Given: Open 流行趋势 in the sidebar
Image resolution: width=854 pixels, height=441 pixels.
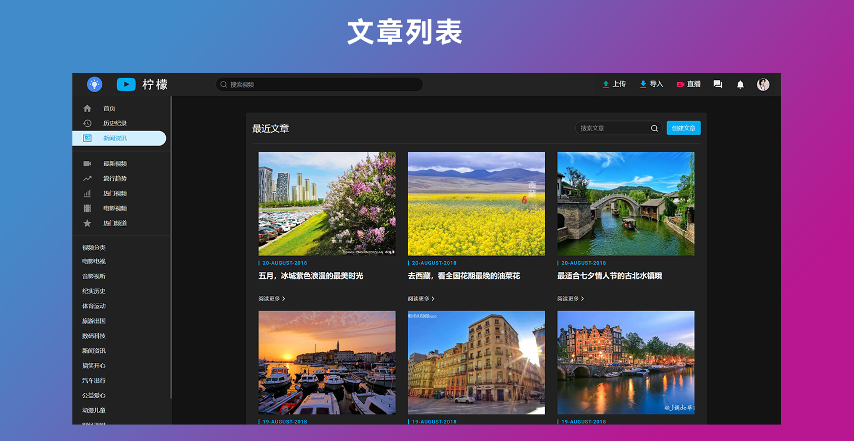Looking at the screenshot, I should (115, 179).
